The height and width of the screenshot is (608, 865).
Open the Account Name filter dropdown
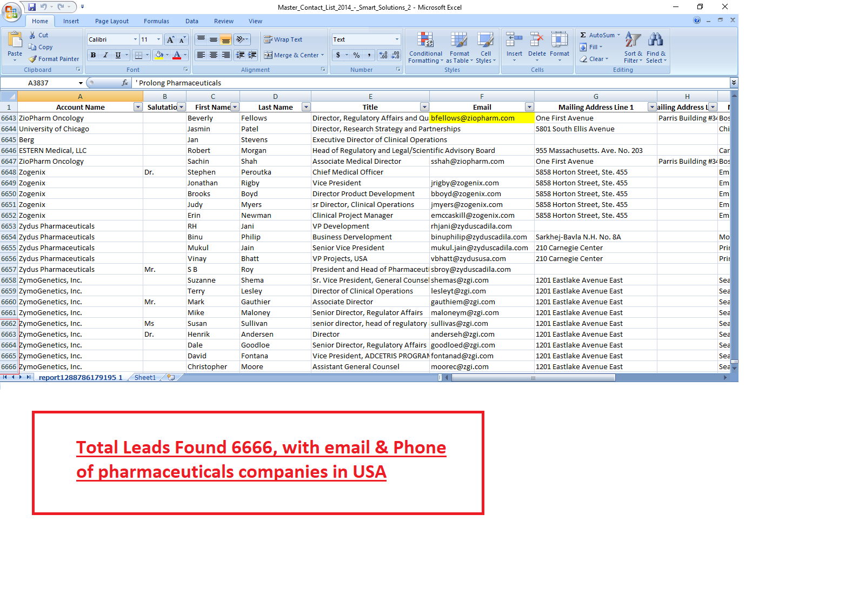(138, 107)
